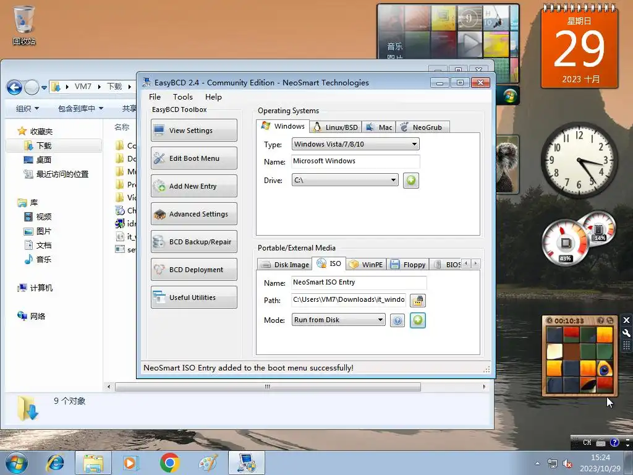633x475 pixels.
Task: Switch to the Floppy tab
Action: pos(408,265)
